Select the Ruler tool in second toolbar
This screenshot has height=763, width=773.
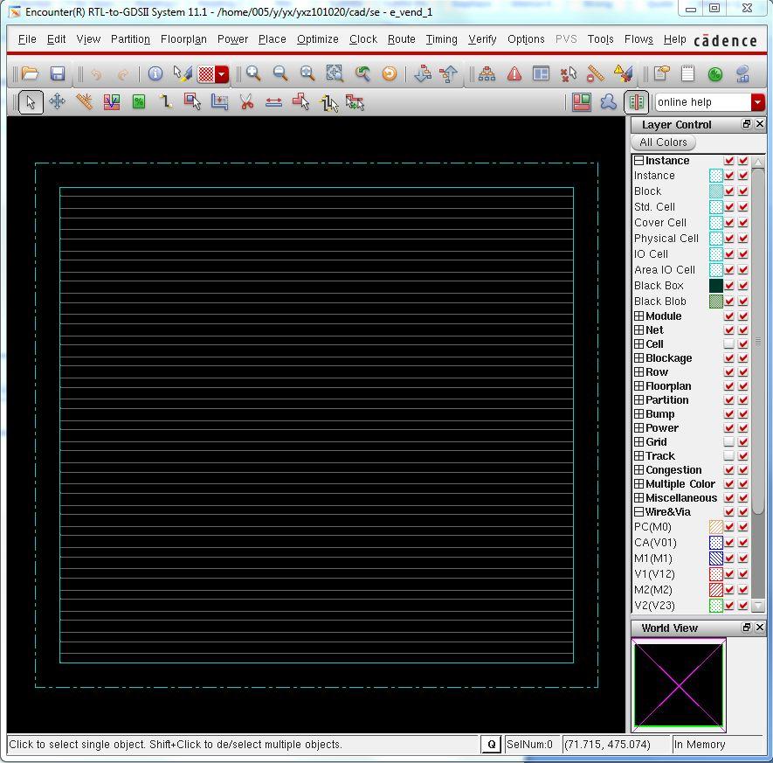click(x=85, y=102)
